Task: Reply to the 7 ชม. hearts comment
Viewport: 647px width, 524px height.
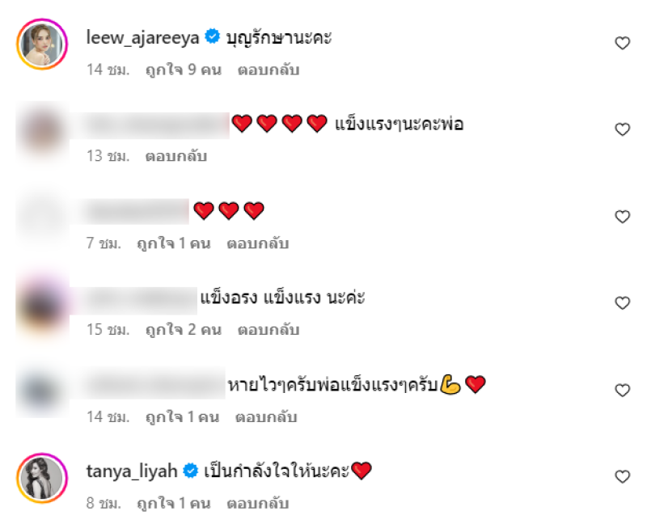Action: [x=257, y=243]
